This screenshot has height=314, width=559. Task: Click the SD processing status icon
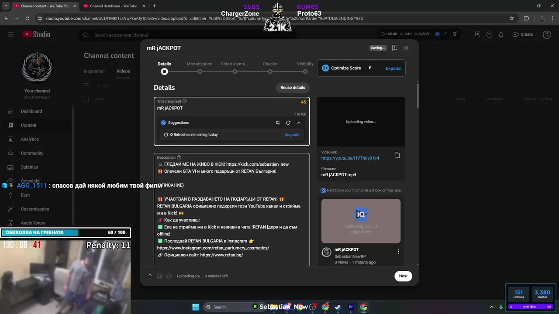[x=159, y=276]
